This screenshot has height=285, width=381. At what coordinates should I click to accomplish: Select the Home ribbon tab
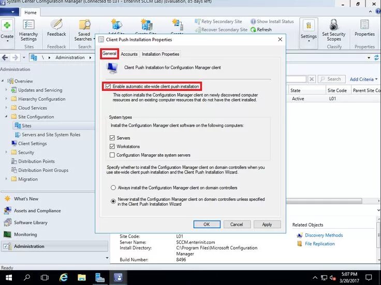[x=31, y=12]
